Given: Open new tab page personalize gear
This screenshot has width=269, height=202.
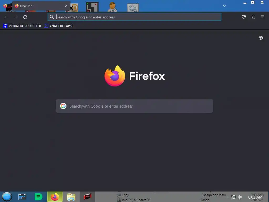Looking at the screenshot, I should (x=261, y=38).
